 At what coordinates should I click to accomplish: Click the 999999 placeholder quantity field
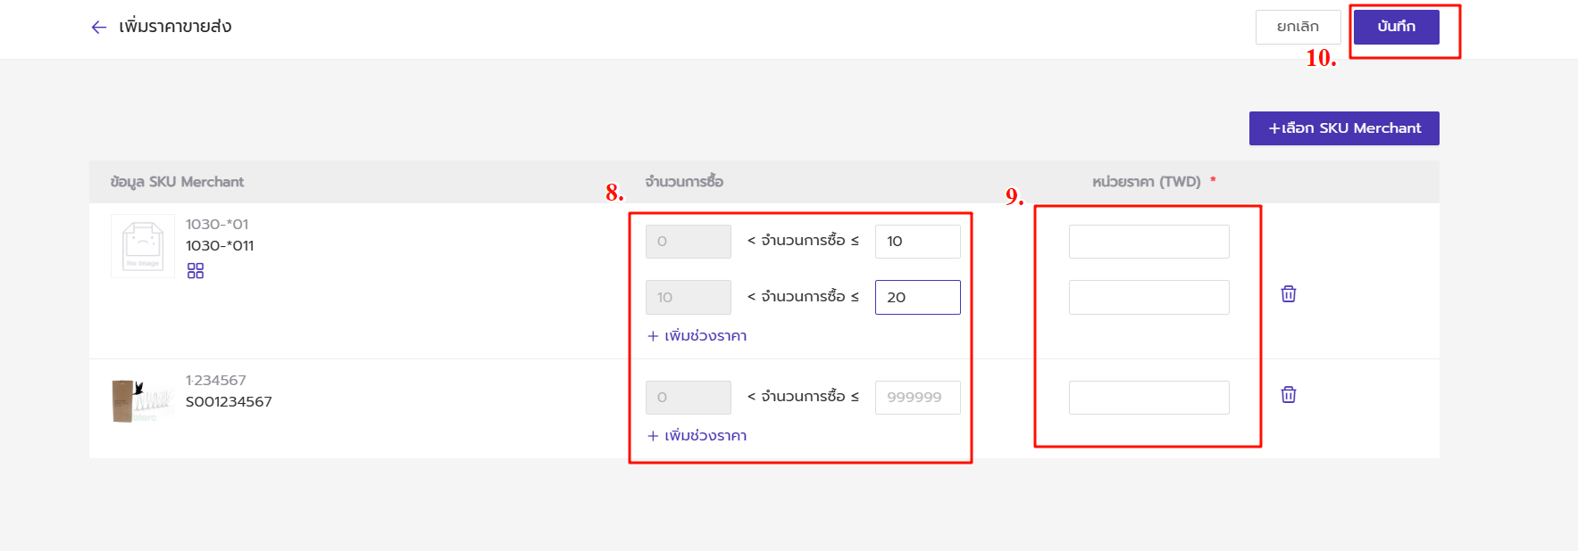917,398
